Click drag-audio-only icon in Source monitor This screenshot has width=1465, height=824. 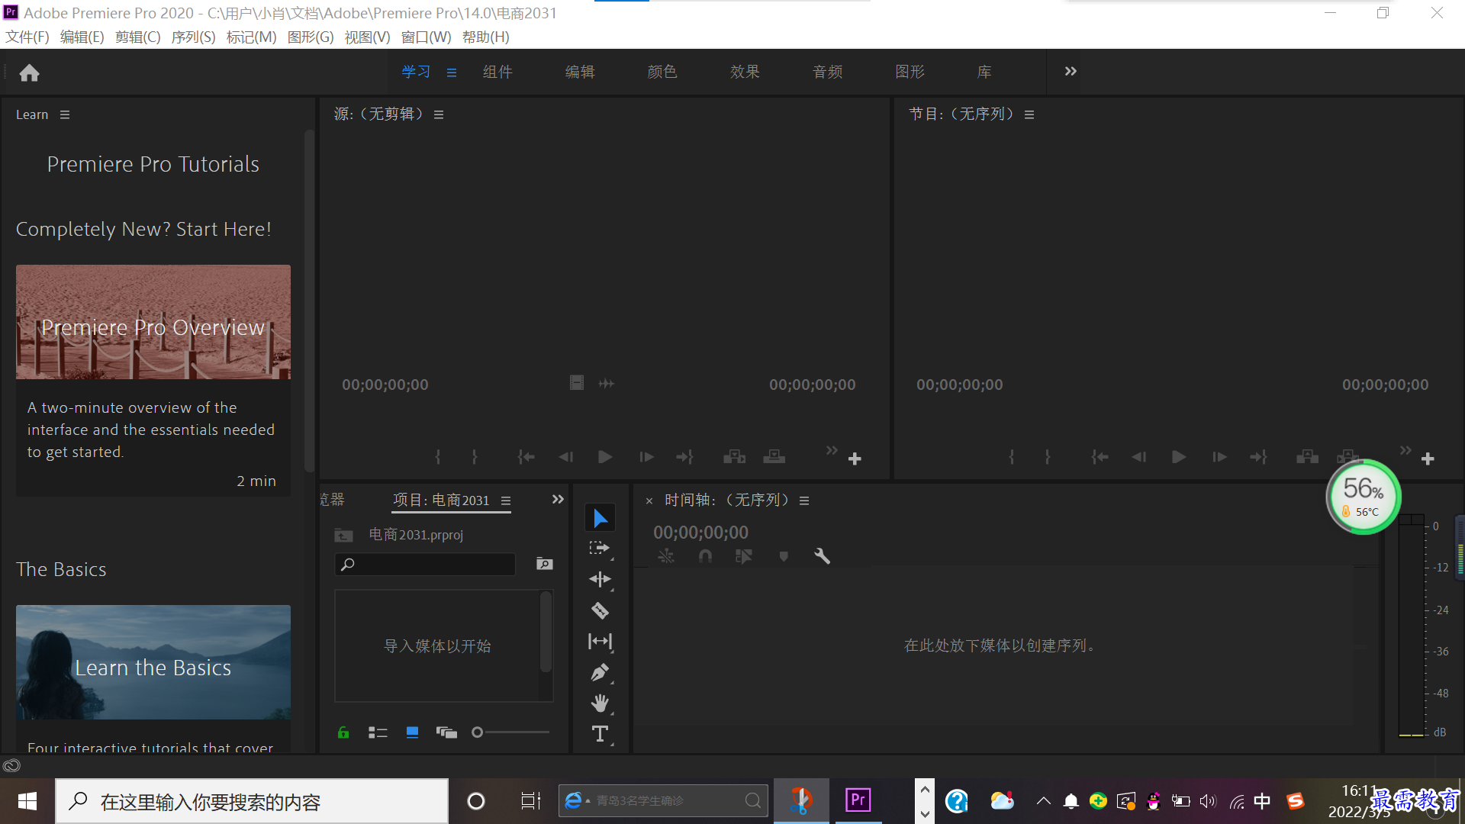(x=607, y=383)
